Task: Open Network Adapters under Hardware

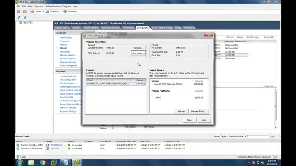Action: tap(68, 59)
